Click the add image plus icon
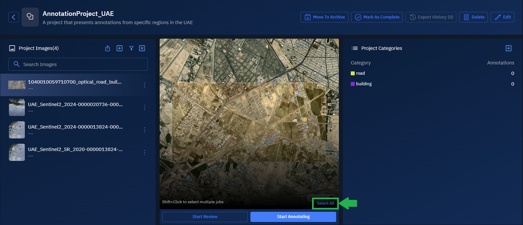The image size is (523, 225). (x=120, y=49)
